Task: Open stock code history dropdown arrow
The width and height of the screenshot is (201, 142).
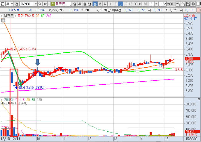Action: 36,4
